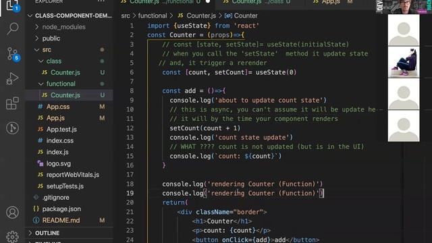Click line number 19 in the gutter
432x243 pixels.
click(130, 194)
